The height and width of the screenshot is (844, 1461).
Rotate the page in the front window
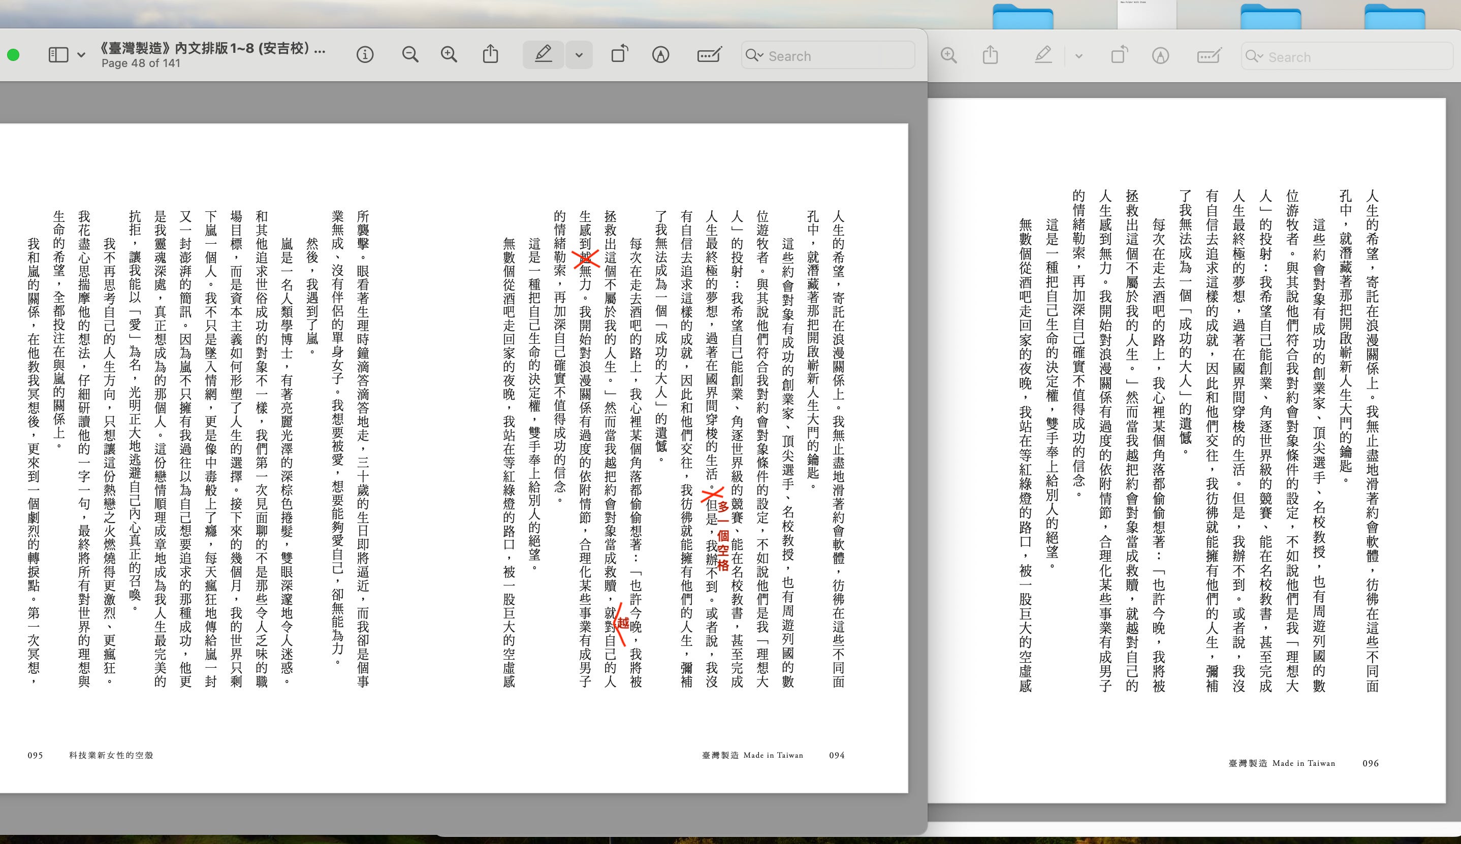click(x=620, y=54)
